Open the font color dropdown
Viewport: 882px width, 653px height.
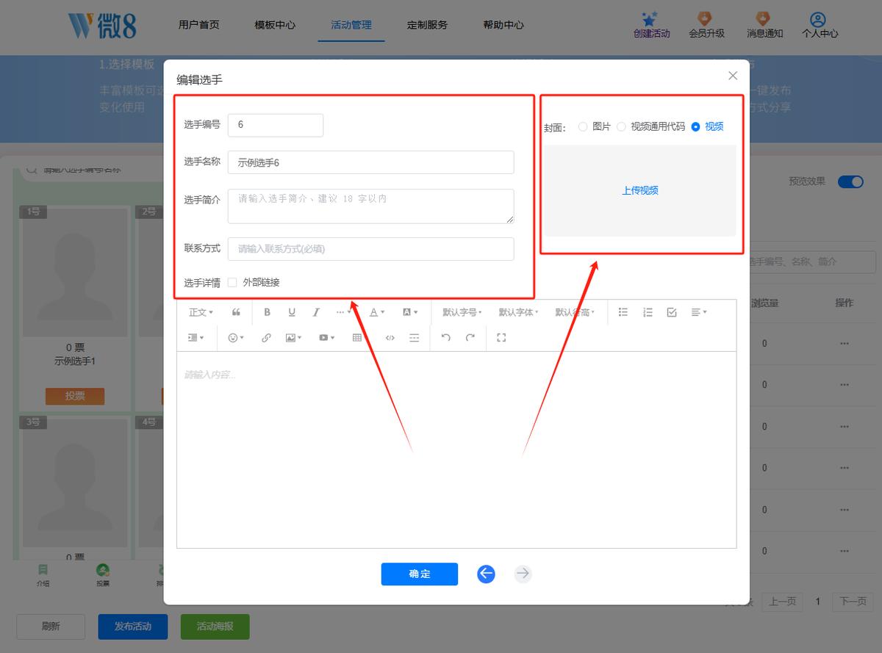pyautogui.click(x=377, y=312)
